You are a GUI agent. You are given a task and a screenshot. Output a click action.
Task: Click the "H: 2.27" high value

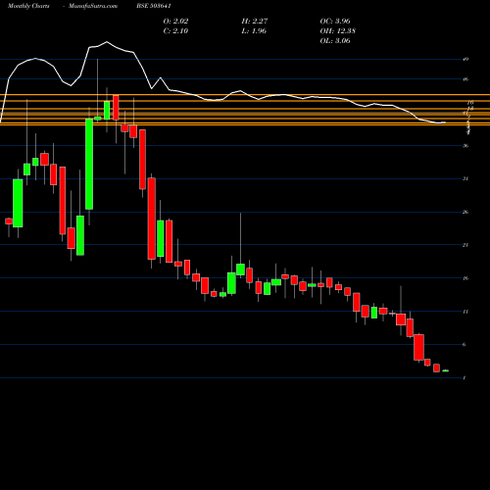[x=255, y=21]
